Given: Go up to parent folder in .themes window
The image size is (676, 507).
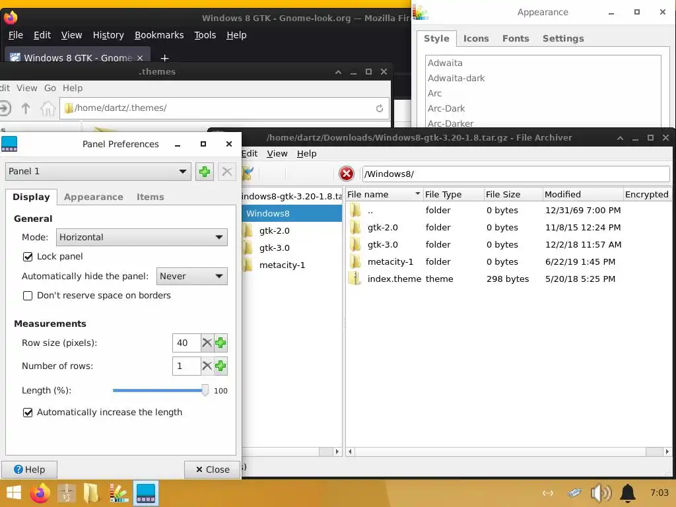Looking at the screenshot, I should [x=26, y=108].
